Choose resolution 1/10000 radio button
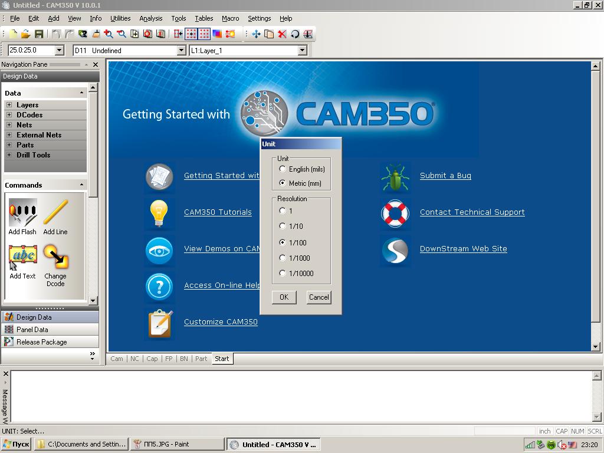This screenshot has width=604, height=453. click(x=283, y=273)
